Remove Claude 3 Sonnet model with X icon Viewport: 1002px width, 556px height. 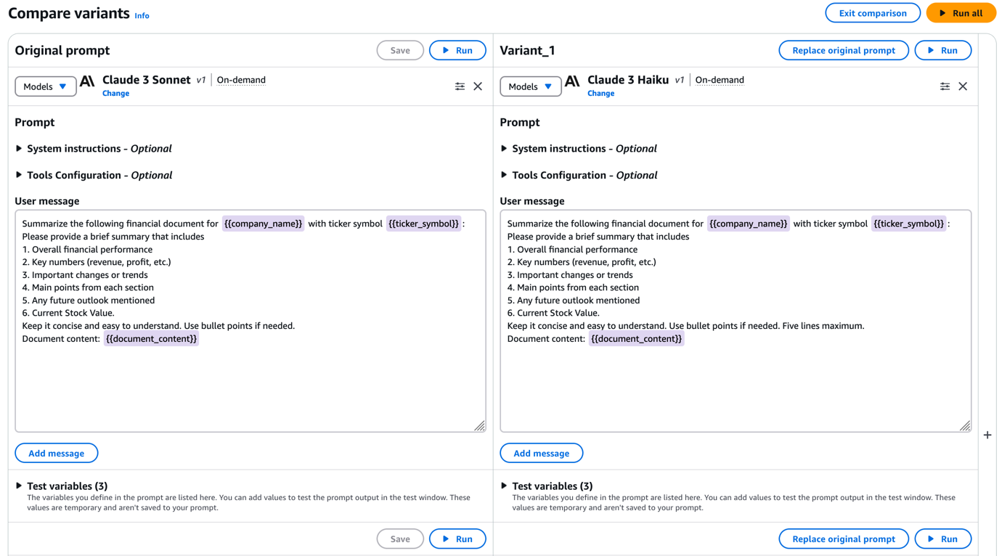click(x=478, y=86)
